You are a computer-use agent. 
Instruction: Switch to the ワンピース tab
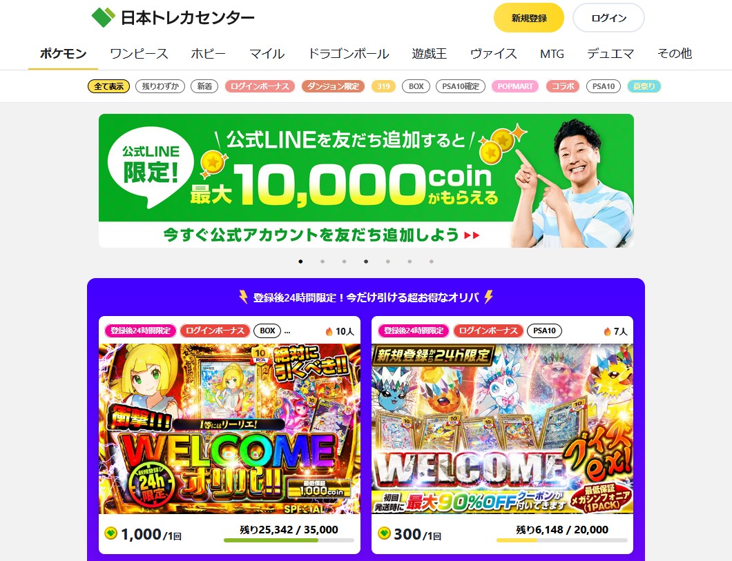click(139, 54)
